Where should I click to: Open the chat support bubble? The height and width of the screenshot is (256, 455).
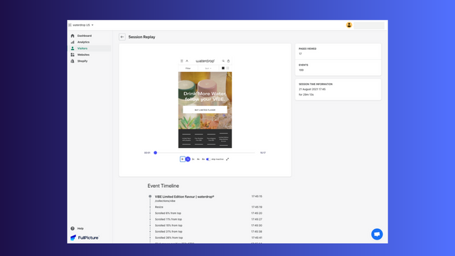pos(377,234)
